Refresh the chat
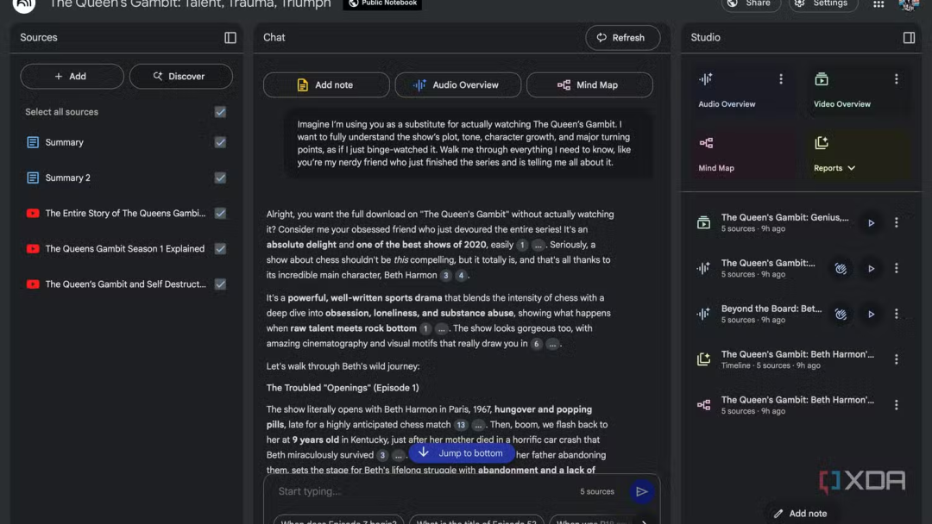Screen dimensions: 932x524 [622, 38]
